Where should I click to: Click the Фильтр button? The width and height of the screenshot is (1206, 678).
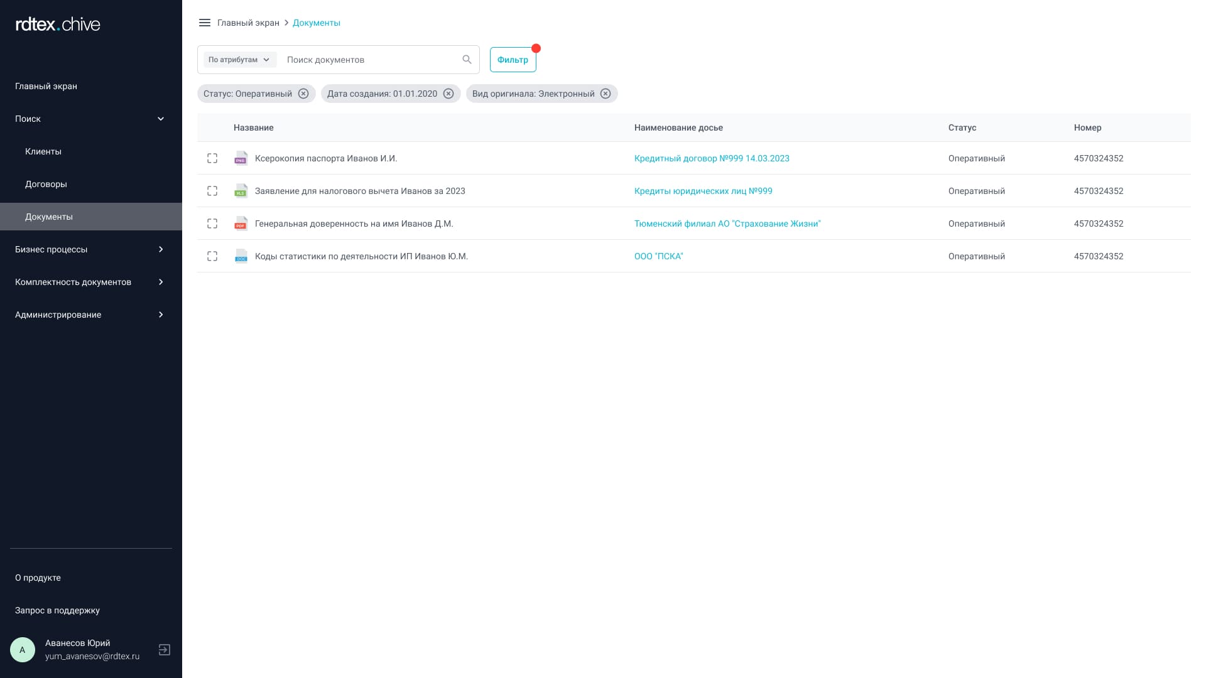click(x=513, y=60)
